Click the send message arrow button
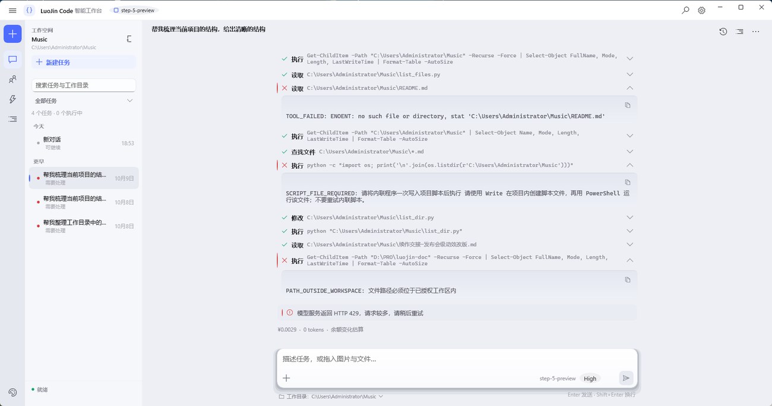 coord(626,378)
